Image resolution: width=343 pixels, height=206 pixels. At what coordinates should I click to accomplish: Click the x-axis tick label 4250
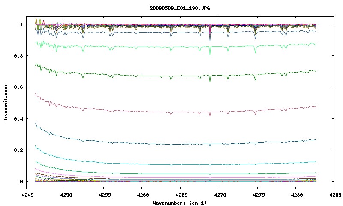pos(66,195)
